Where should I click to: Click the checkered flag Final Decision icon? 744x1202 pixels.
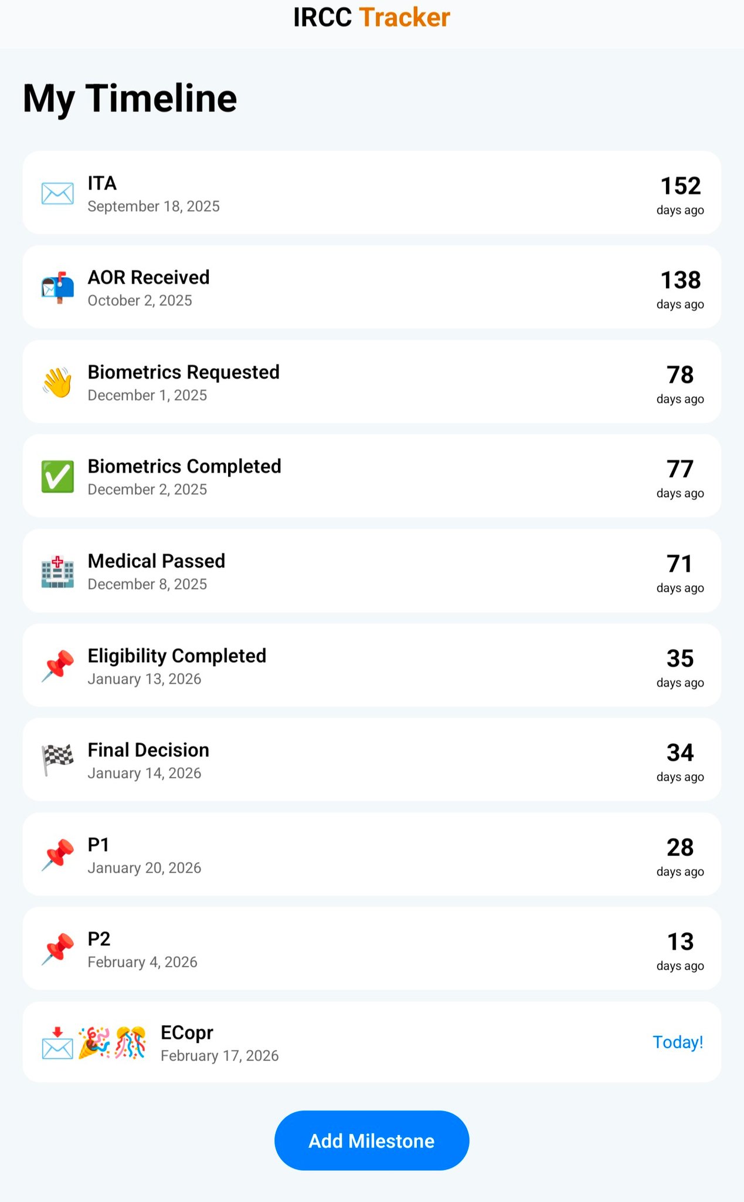(57, 760)
